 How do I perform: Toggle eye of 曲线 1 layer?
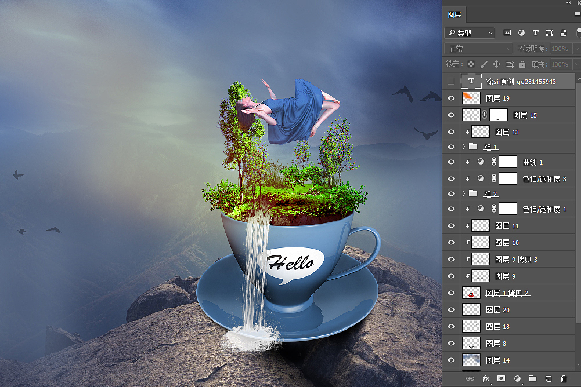point(451,162)
